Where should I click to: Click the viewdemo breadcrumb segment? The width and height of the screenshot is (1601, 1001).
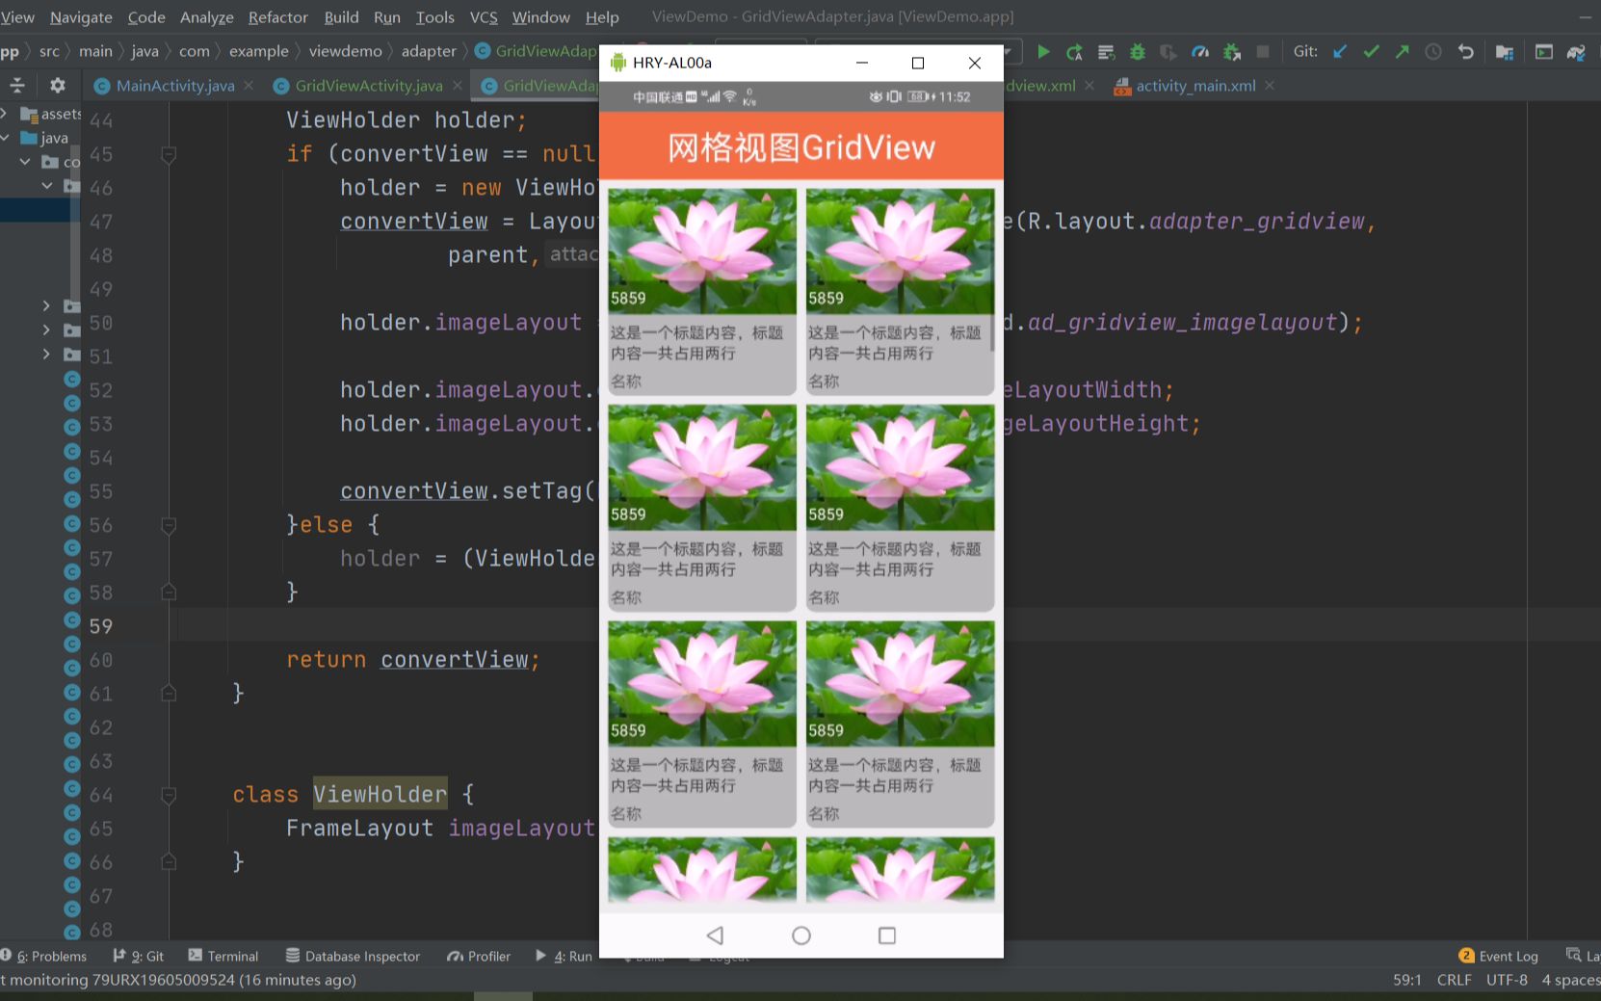coord(345,51)
